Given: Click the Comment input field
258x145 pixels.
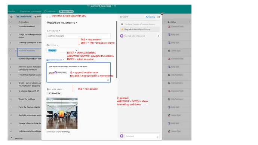Looking at the screenshot, I should pos(142,136).
